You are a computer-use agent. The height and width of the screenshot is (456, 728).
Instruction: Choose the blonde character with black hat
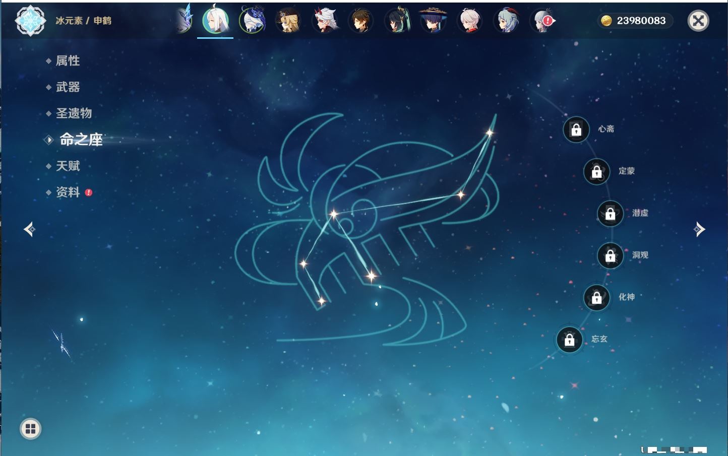point(288,21)
